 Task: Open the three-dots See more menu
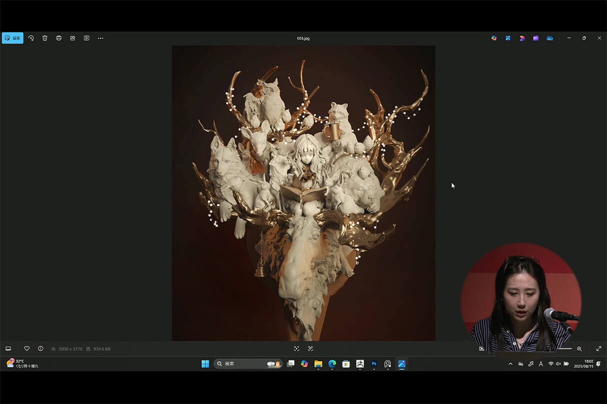pos(100,38)
